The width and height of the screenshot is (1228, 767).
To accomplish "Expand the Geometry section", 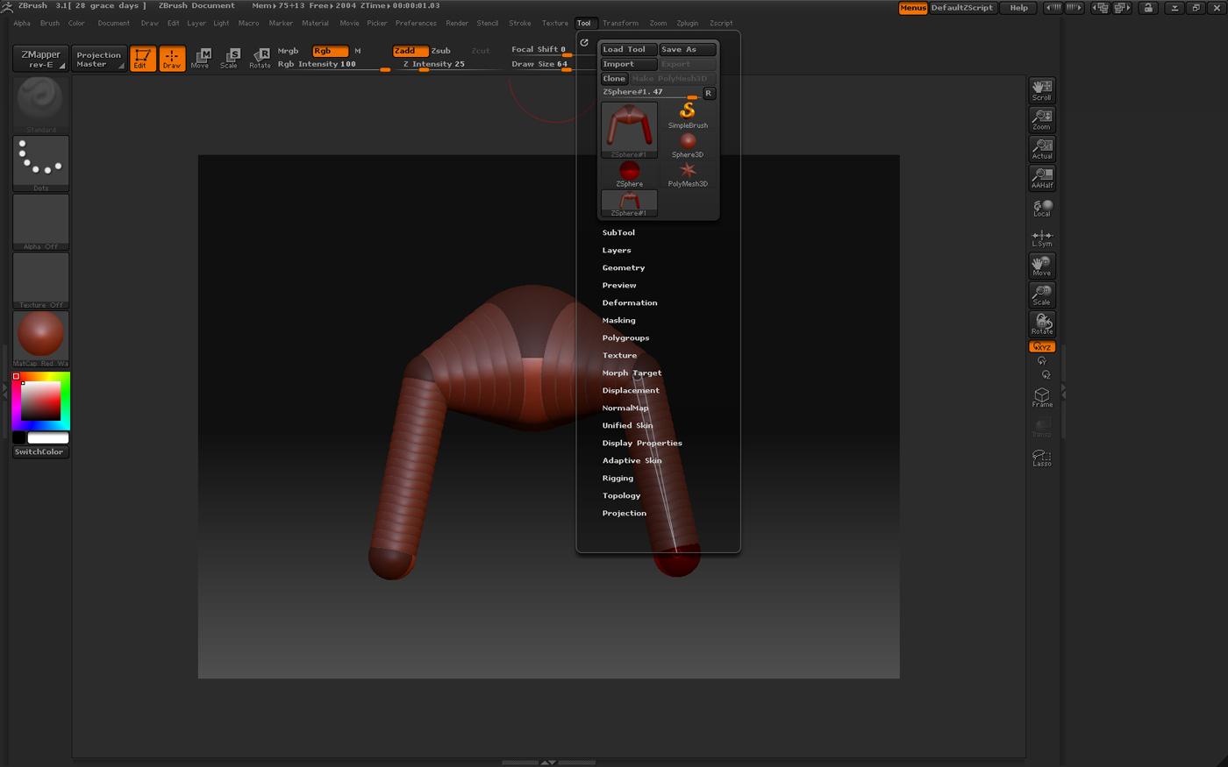I will tap(623, 268).
